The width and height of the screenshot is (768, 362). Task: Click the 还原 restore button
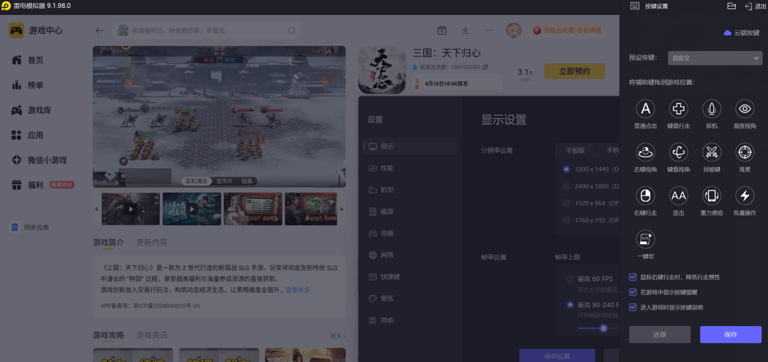660,335
